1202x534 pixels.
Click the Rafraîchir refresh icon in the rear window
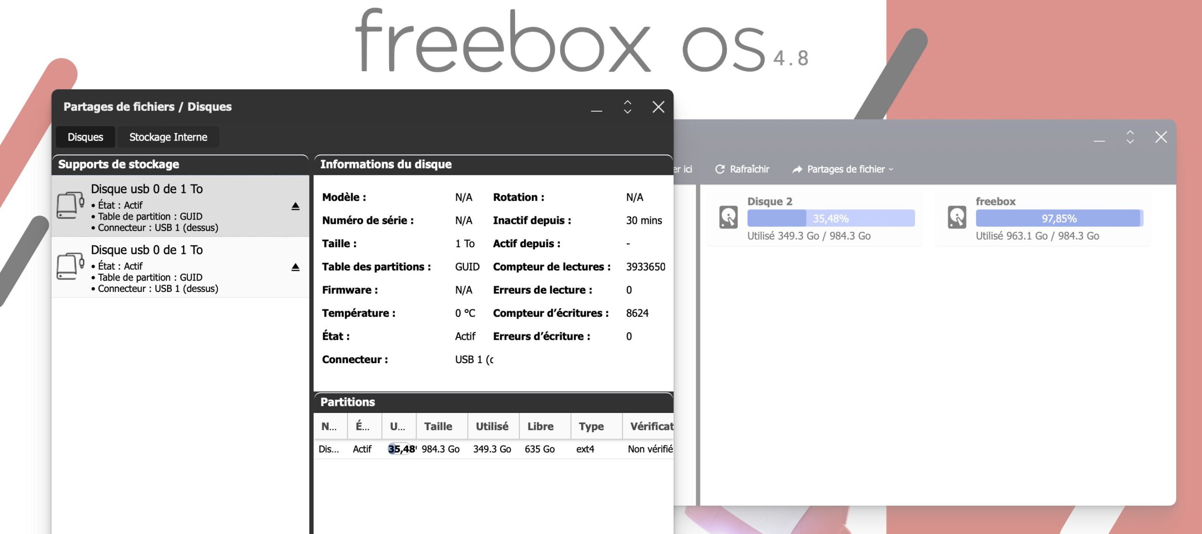click(x=720, y=169)
